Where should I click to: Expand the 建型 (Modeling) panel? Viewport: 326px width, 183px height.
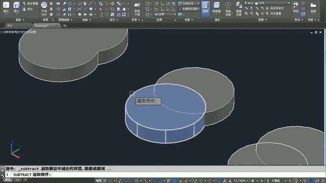(20, 20)
